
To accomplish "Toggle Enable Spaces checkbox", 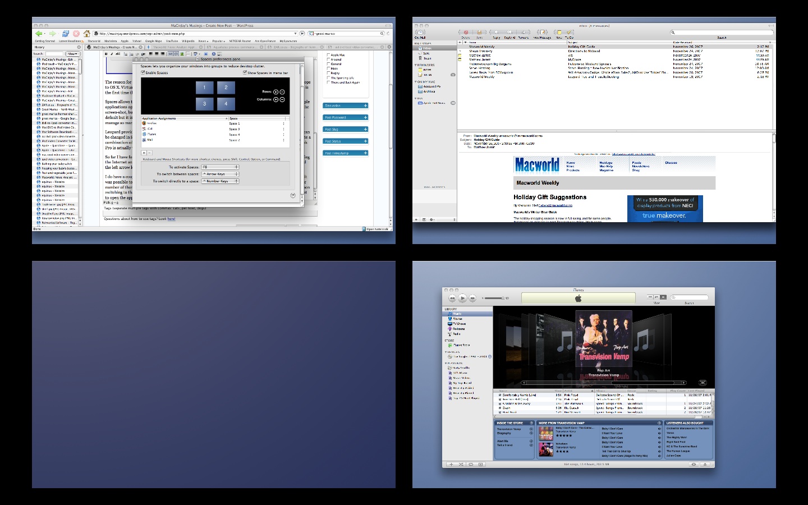I will pyautogui.click(x=143, y=72).
